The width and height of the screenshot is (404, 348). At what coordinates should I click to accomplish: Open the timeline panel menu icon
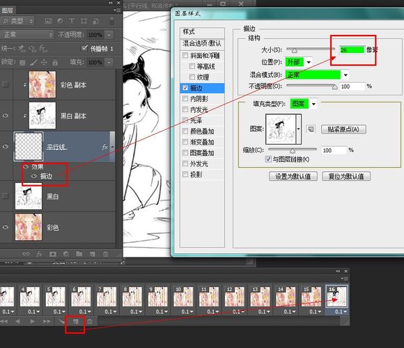click(x=345, y=278)
